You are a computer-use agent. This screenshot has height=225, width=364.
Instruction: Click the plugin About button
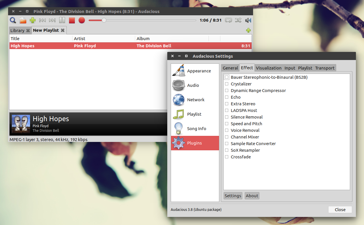pyautogui.click(x=252, y=196)
